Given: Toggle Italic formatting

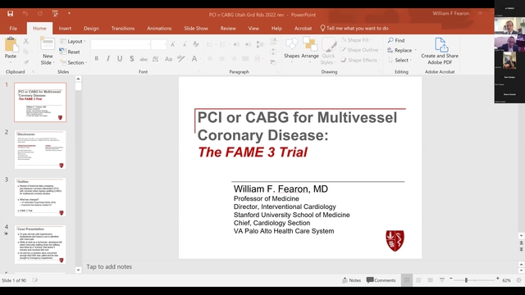Looking at the screenshot, I should 108,58.
